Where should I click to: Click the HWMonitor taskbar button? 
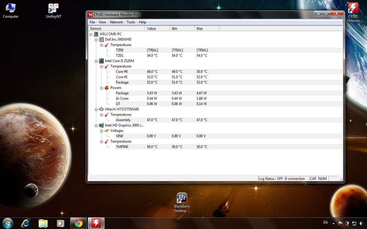tap(96, 224)
